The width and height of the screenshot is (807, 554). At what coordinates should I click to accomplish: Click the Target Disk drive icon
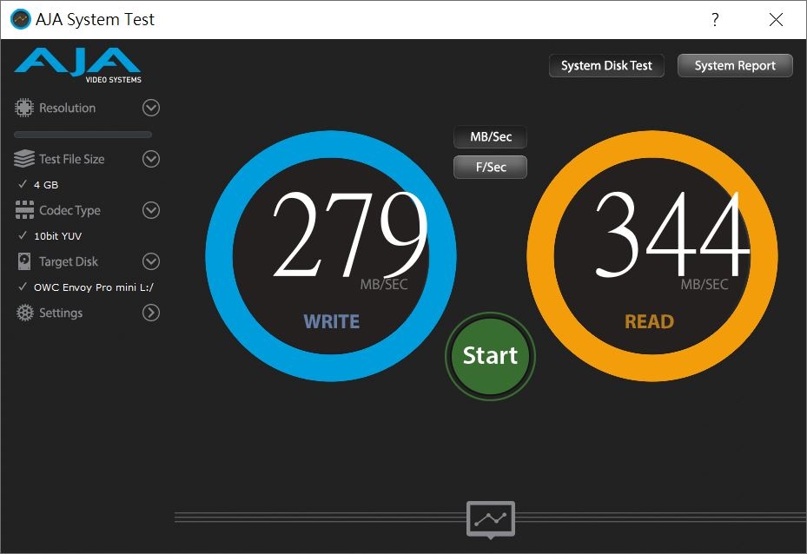click(24, 261)
